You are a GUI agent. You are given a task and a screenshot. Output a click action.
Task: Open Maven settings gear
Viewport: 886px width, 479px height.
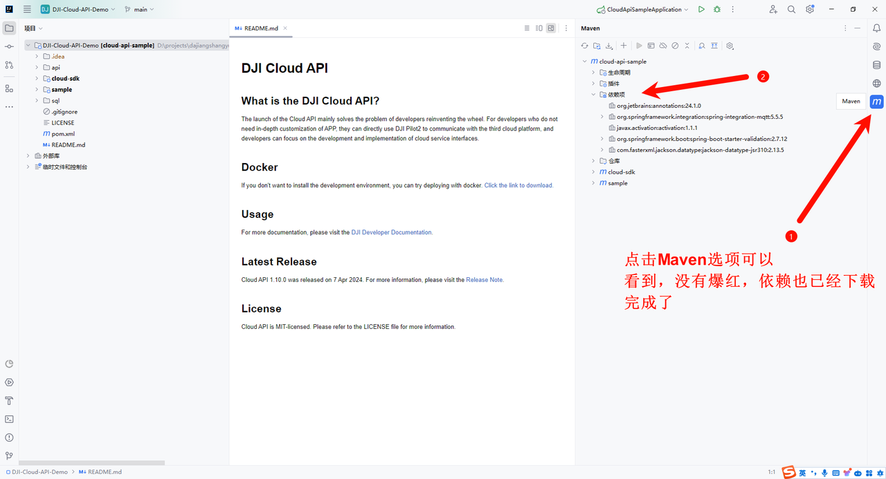pos(730,46)
